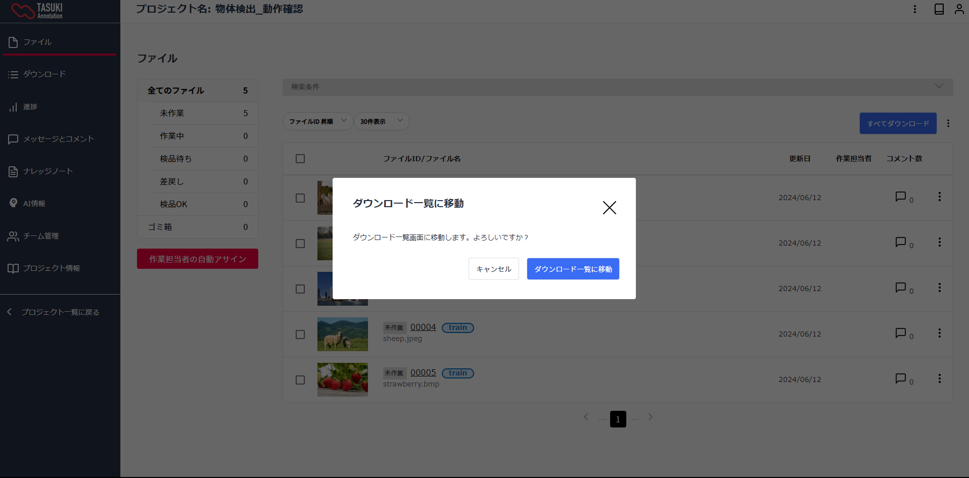This screenshot has height=478, width=969.
Task: Open three-dot menu in second file row
Action: coord(940,242)
